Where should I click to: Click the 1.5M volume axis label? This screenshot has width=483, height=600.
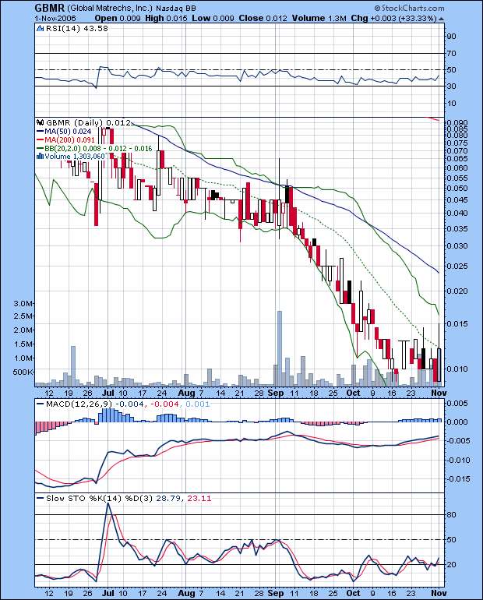coord(23,344)
